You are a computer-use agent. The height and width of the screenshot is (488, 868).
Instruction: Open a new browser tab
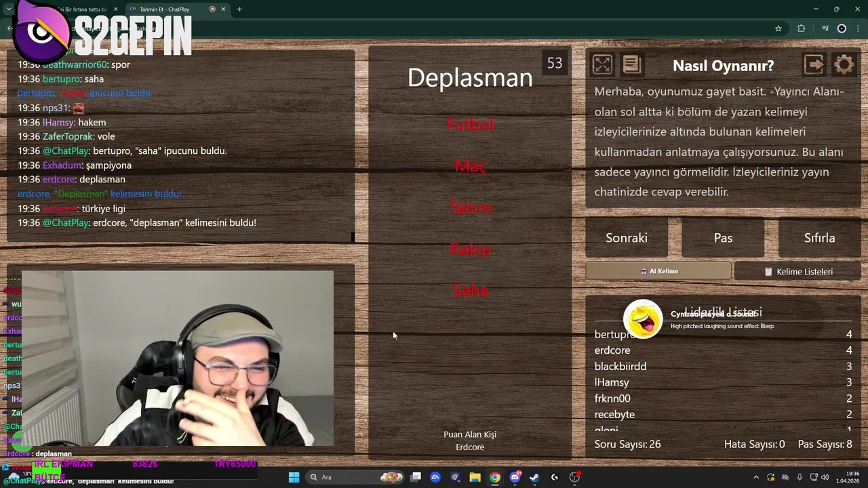pos(239,9)
